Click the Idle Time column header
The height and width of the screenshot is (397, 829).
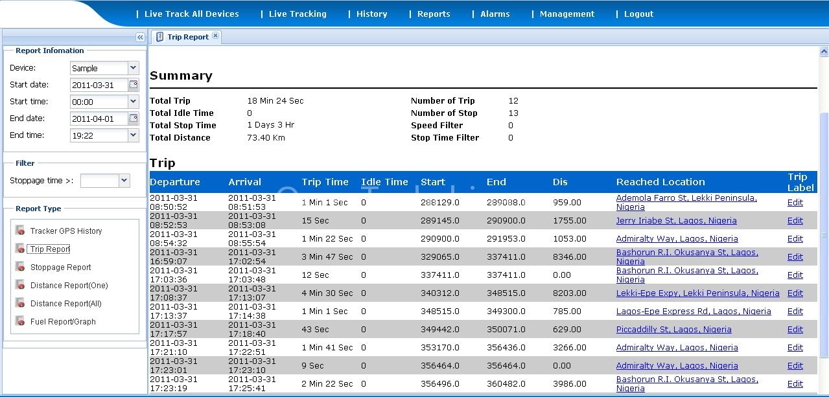[x=384, y=182]
